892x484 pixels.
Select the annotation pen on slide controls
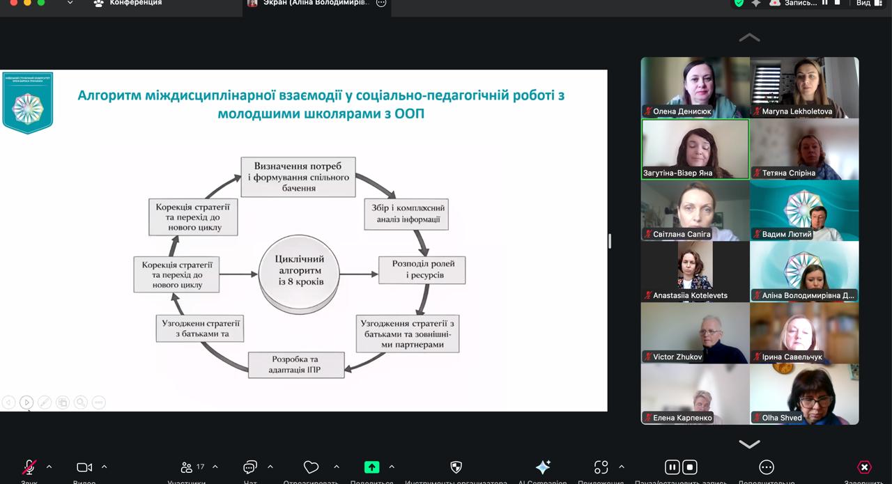pyautogui.click(x=44, y=402)
